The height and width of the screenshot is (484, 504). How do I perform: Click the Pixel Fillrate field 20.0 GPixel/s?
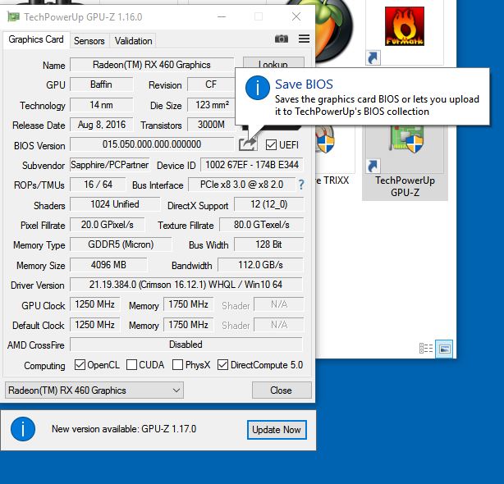pyautogui.click(x=108, y=225)
